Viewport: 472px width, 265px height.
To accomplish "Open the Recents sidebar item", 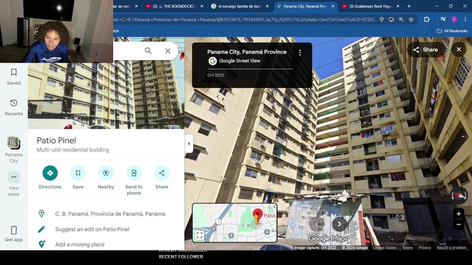I will point(14,107).
